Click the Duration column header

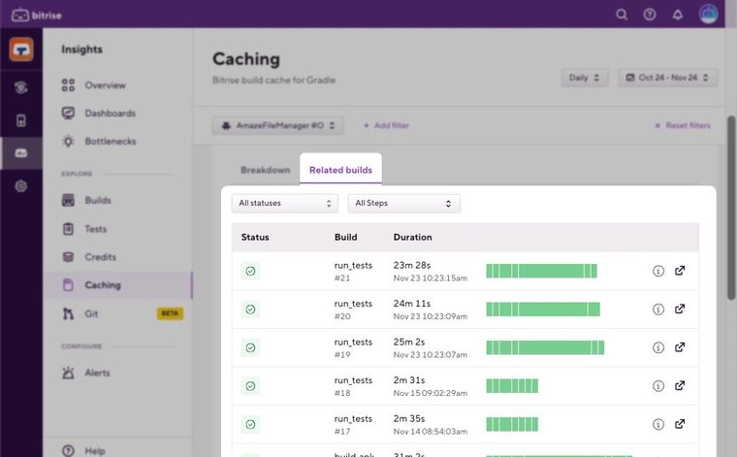412,237
